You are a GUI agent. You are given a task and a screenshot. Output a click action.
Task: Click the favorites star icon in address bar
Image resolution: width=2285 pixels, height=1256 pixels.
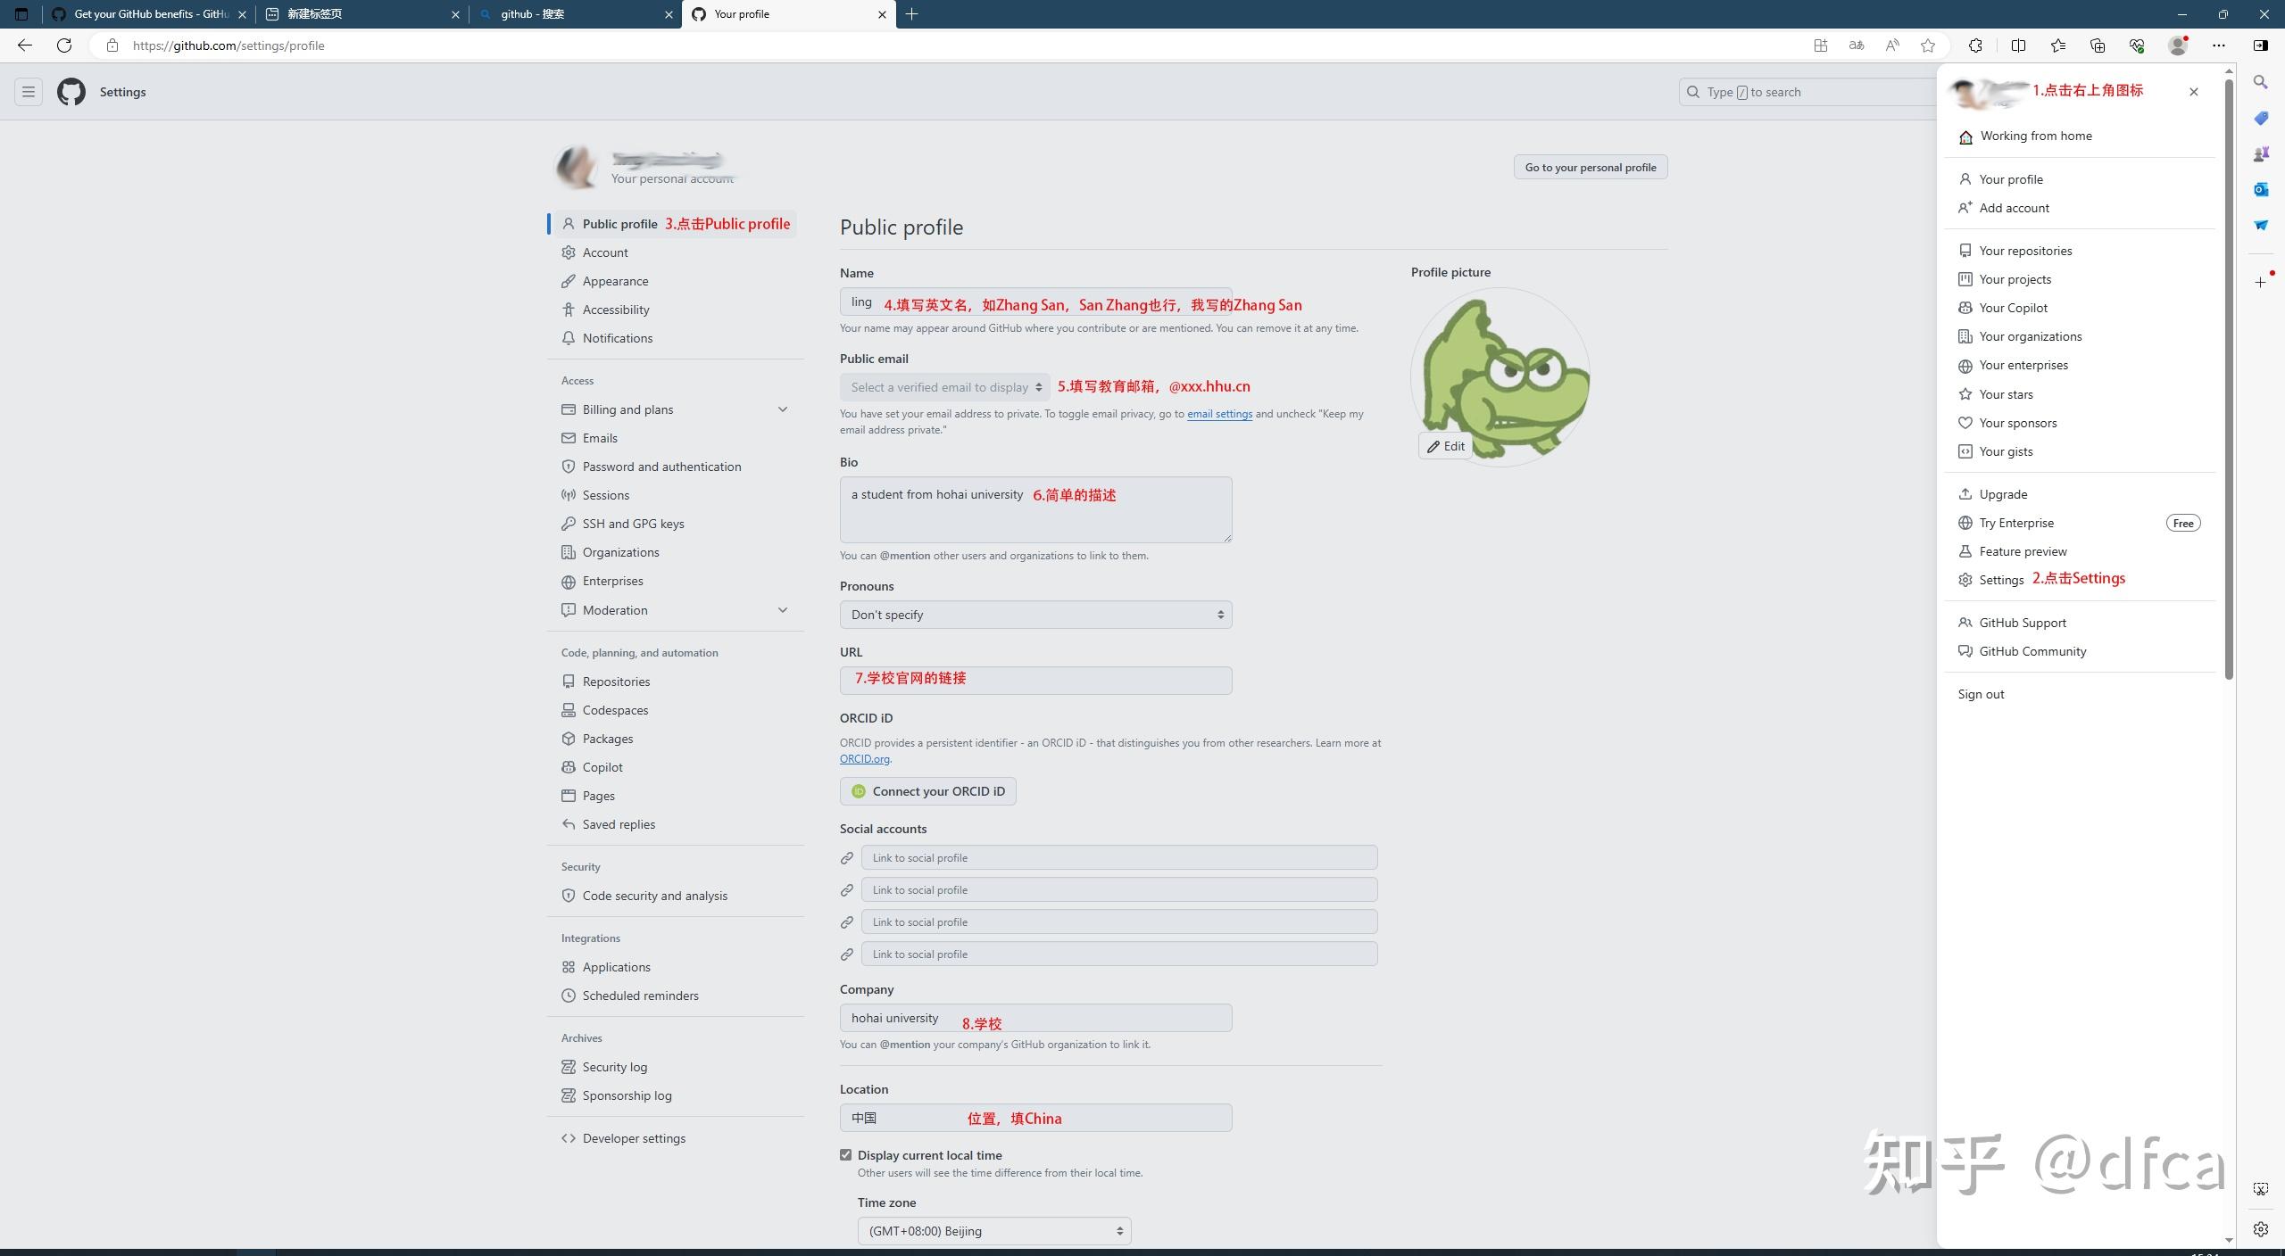point(1928,45)
